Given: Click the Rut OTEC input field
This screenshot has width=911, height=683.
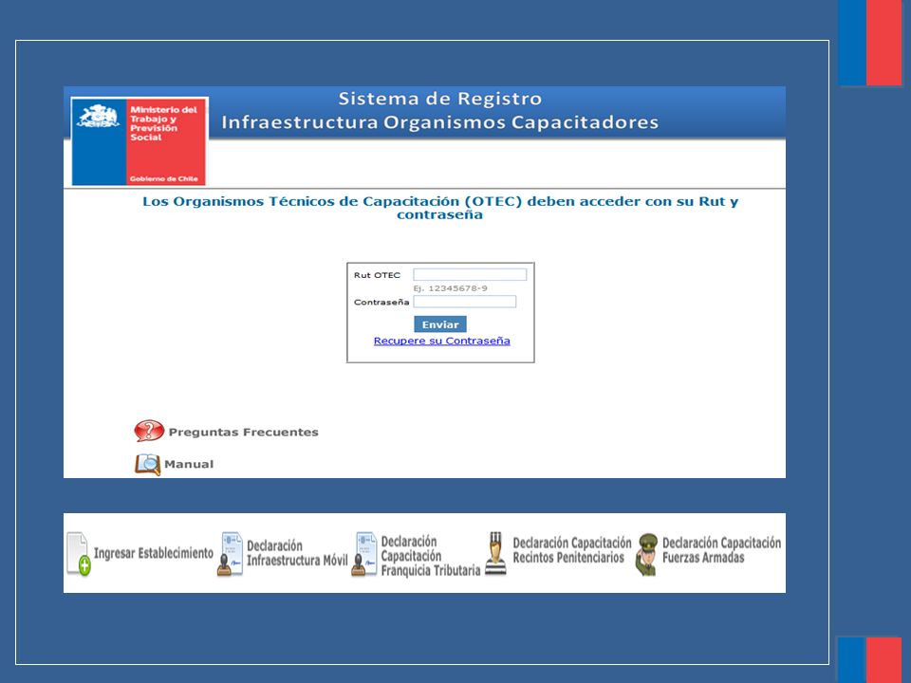Looking at the screenshot, I should [470, 275].
